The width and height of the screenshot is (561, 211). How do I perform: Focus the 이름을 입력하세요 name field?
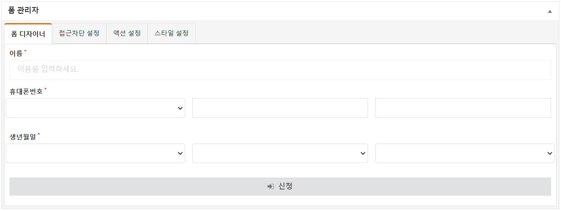click(280, 70)
